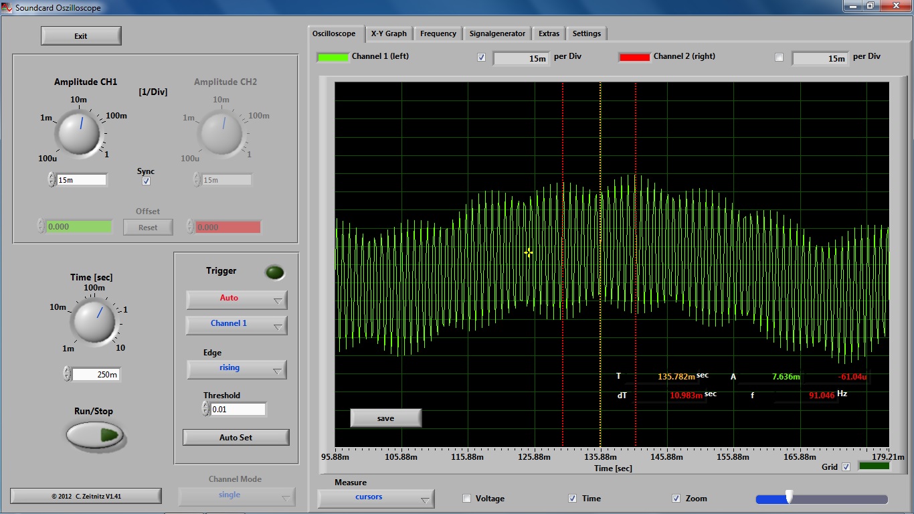Enable the Channel 2 display checkbox
This screenshot has height=514, width=914.
coord(779,58)
